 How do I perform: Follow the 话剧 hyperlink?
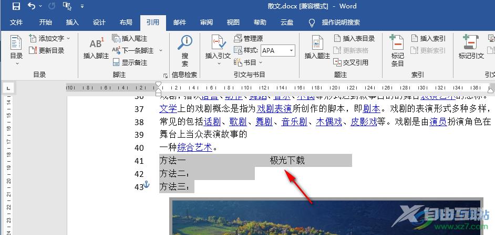click(x=212, y=122)
